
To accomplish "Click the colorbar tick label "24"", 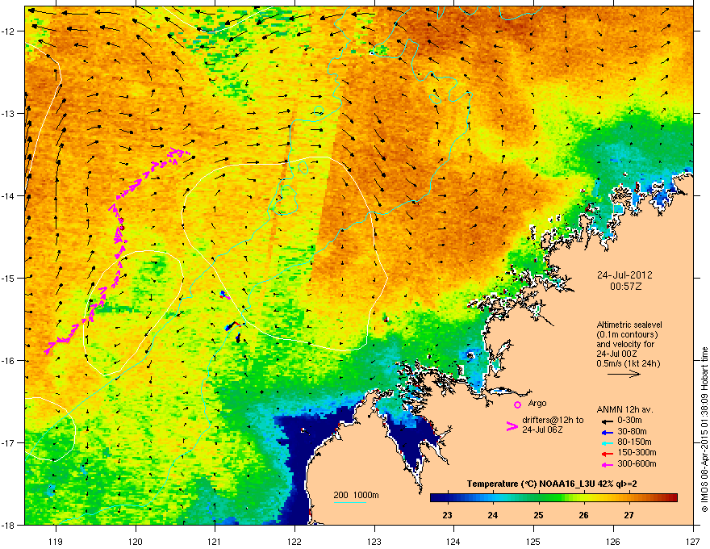I will (x=493, y=515).
